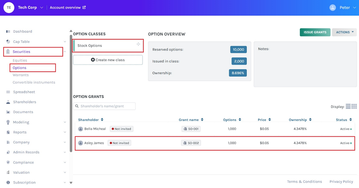359x188 pixels.
Task: Click Create new class button
Action: (x=108, y=60)
